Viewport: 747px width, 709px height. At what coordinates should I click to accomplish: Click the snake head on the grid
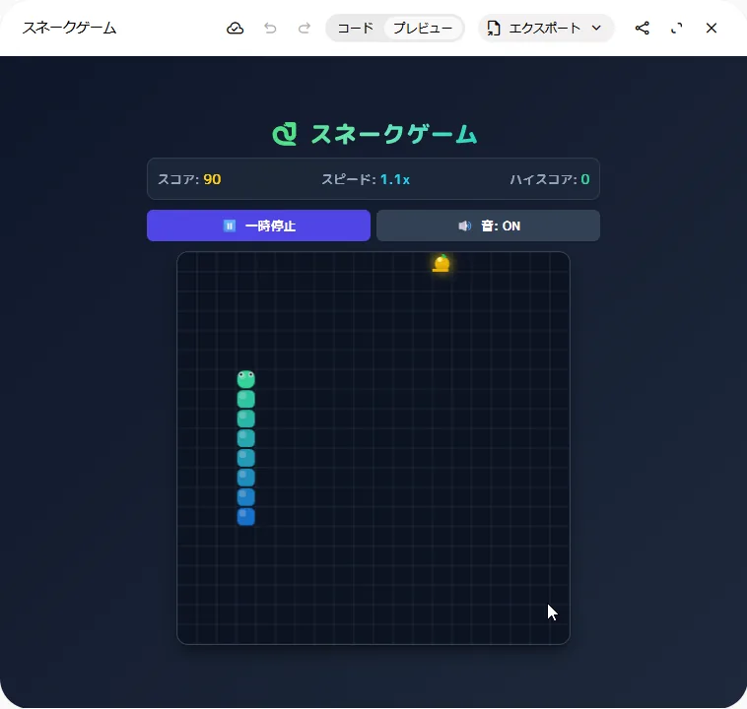pyautogui.click(x=245, y=379)
